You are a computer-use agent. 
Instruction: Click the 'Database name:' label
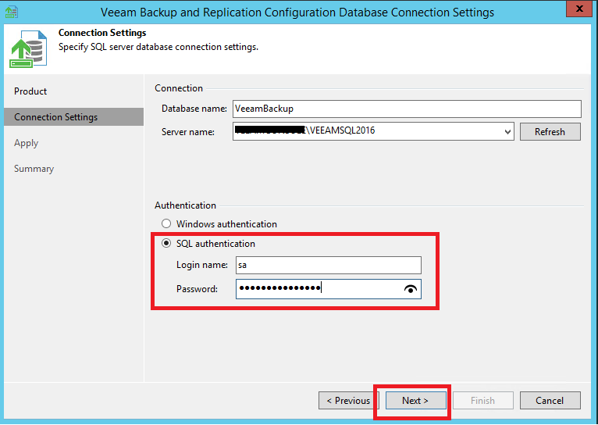point(194,109)
